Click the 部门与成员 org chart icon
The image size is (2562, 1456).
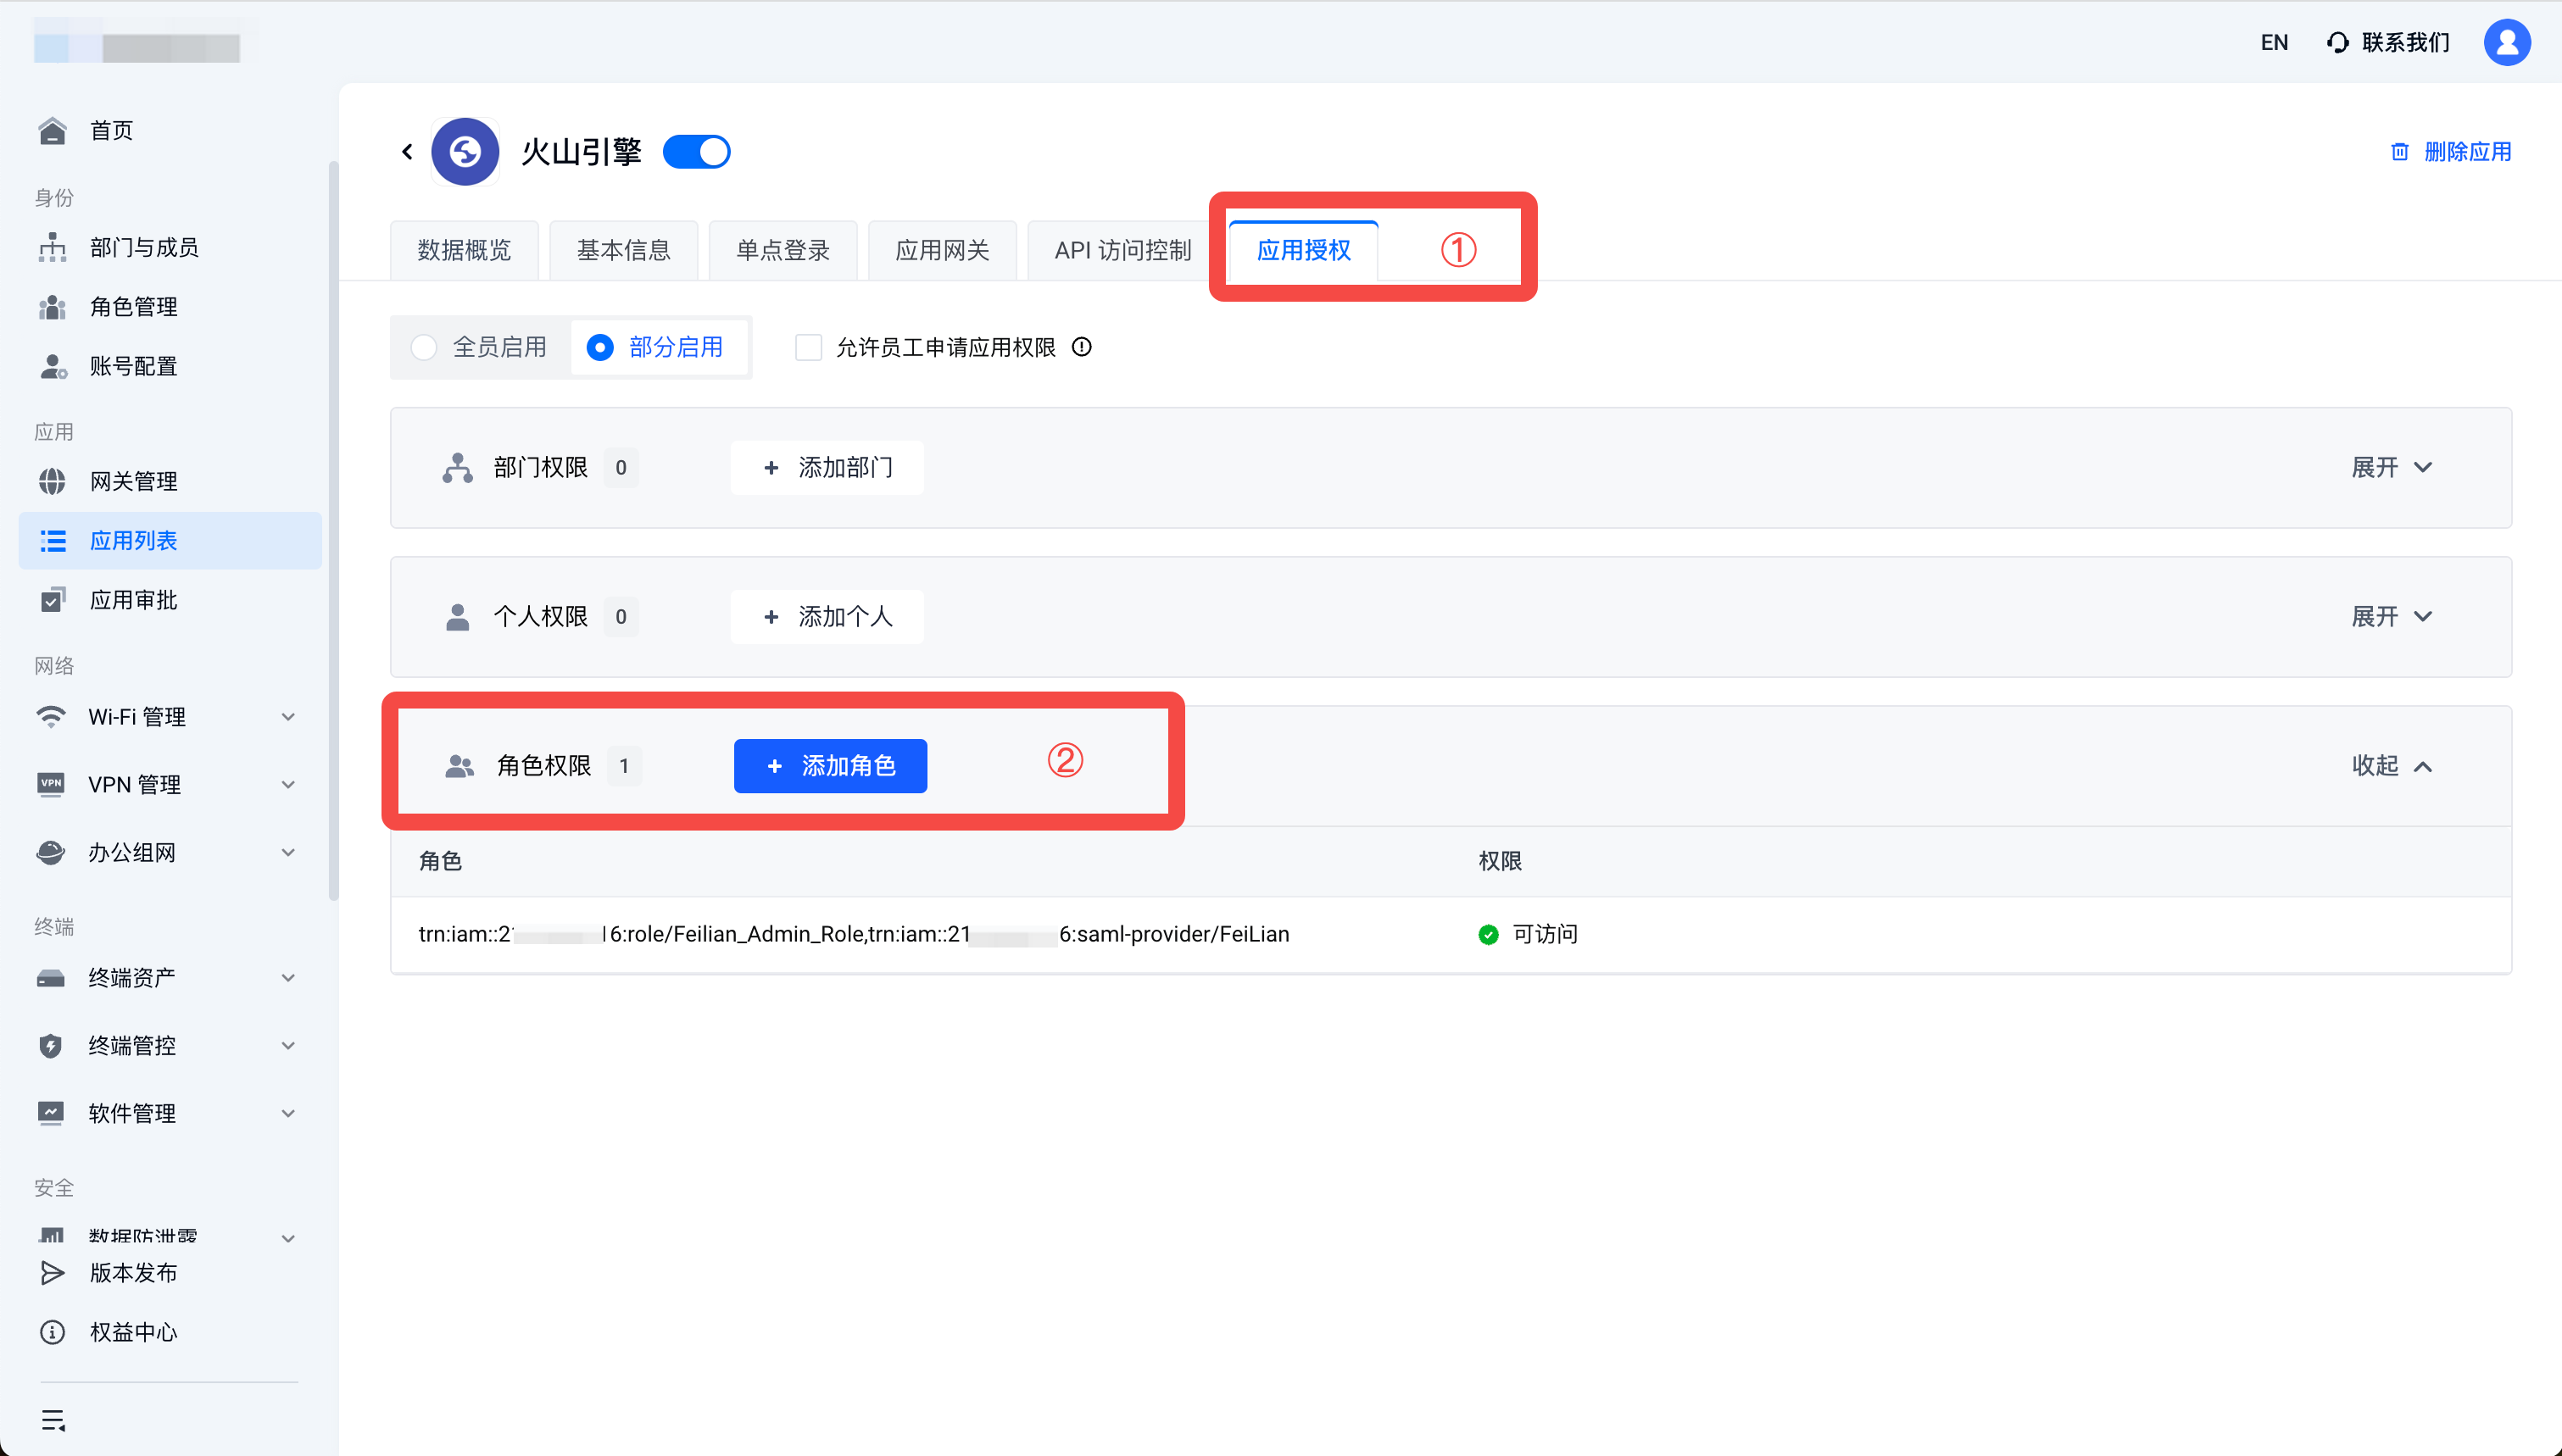point(52,247)
